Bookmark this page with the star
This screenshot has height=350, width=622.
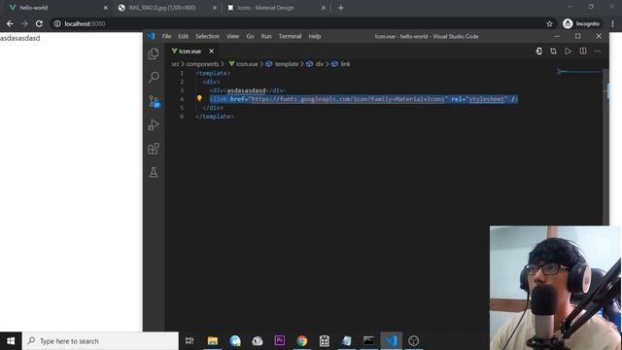[549, 23]
